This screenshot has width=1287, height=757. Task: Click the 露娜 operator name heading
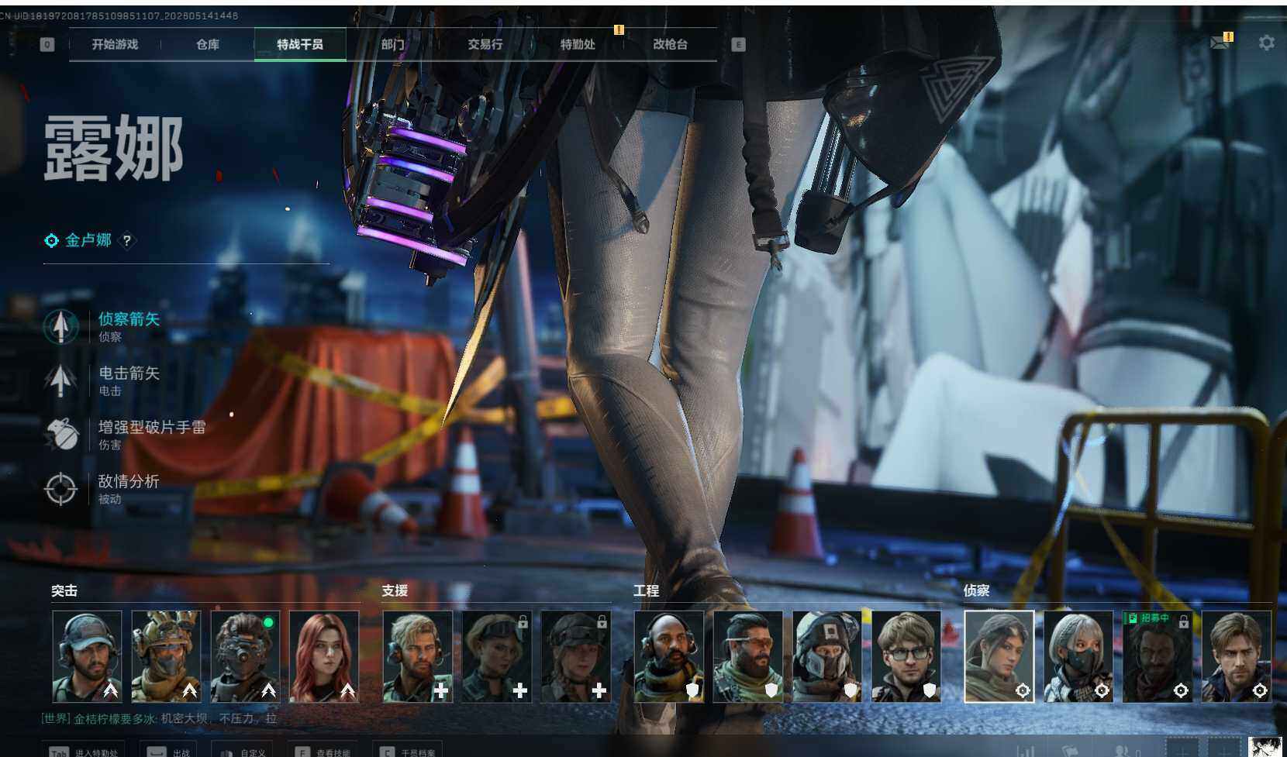tap(113, 148)
